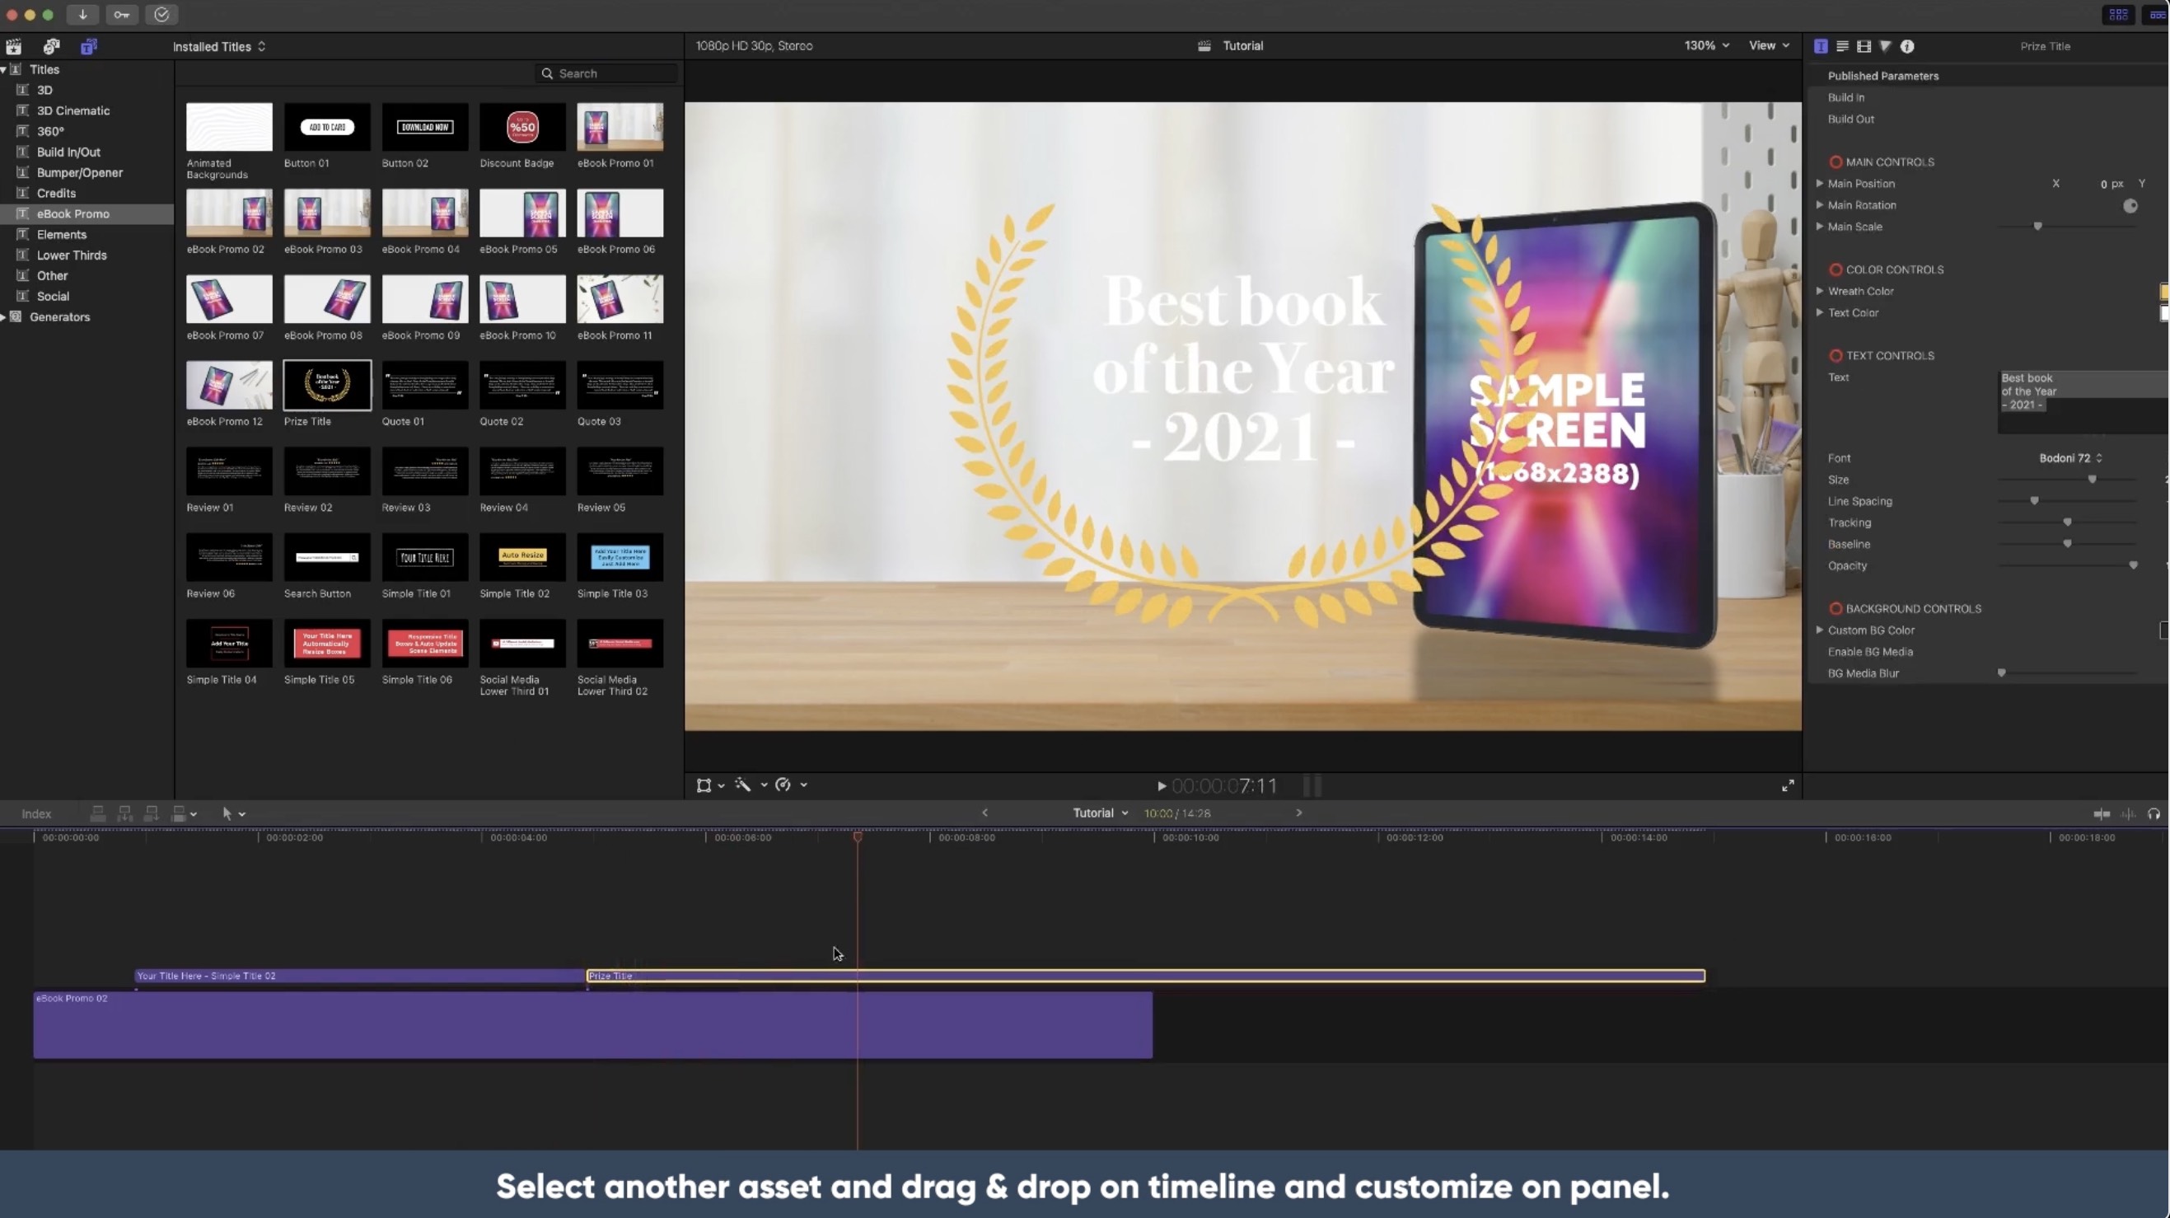Switch to the Text inspector icon
Screen dimensions: 2170x1218
(1842, 46)
